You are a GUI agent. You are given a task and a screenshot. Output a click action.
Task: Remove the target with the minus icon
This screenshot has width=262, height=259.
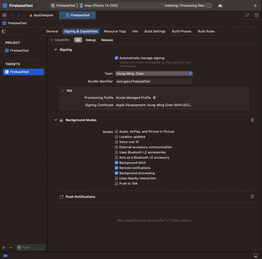coord(11,247)
